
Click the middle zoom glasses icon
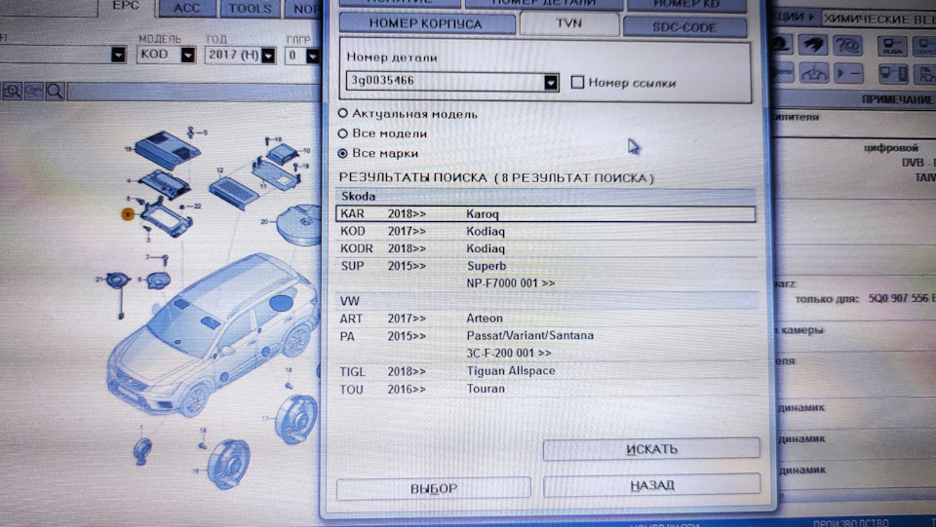point(33,92)
